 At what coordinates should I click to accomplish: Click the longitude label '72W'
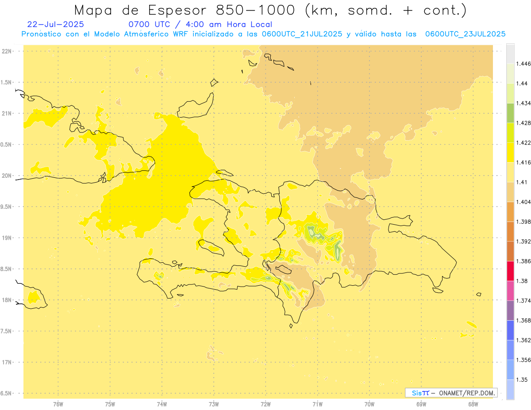pyautogui.click(x=265, y=404)
